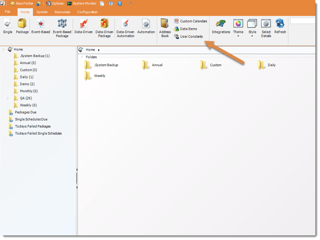Select Annual folder in main pane

tap(152, 65)
